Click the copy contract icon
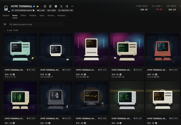181x125 pixels. [50, 6]
